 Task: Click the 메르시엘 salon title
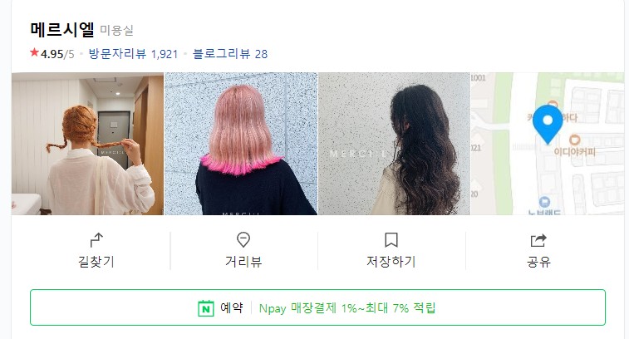pyautogui.click(x=62, y=30)
